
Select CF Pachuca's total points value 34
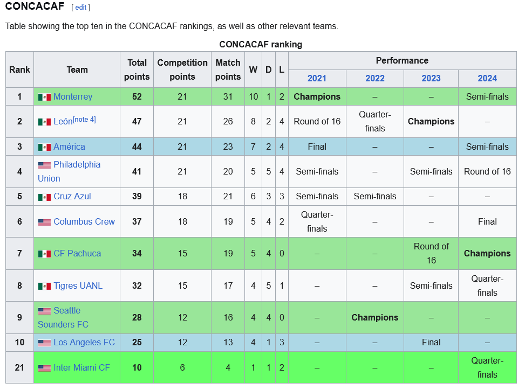(x=137, y=253)
